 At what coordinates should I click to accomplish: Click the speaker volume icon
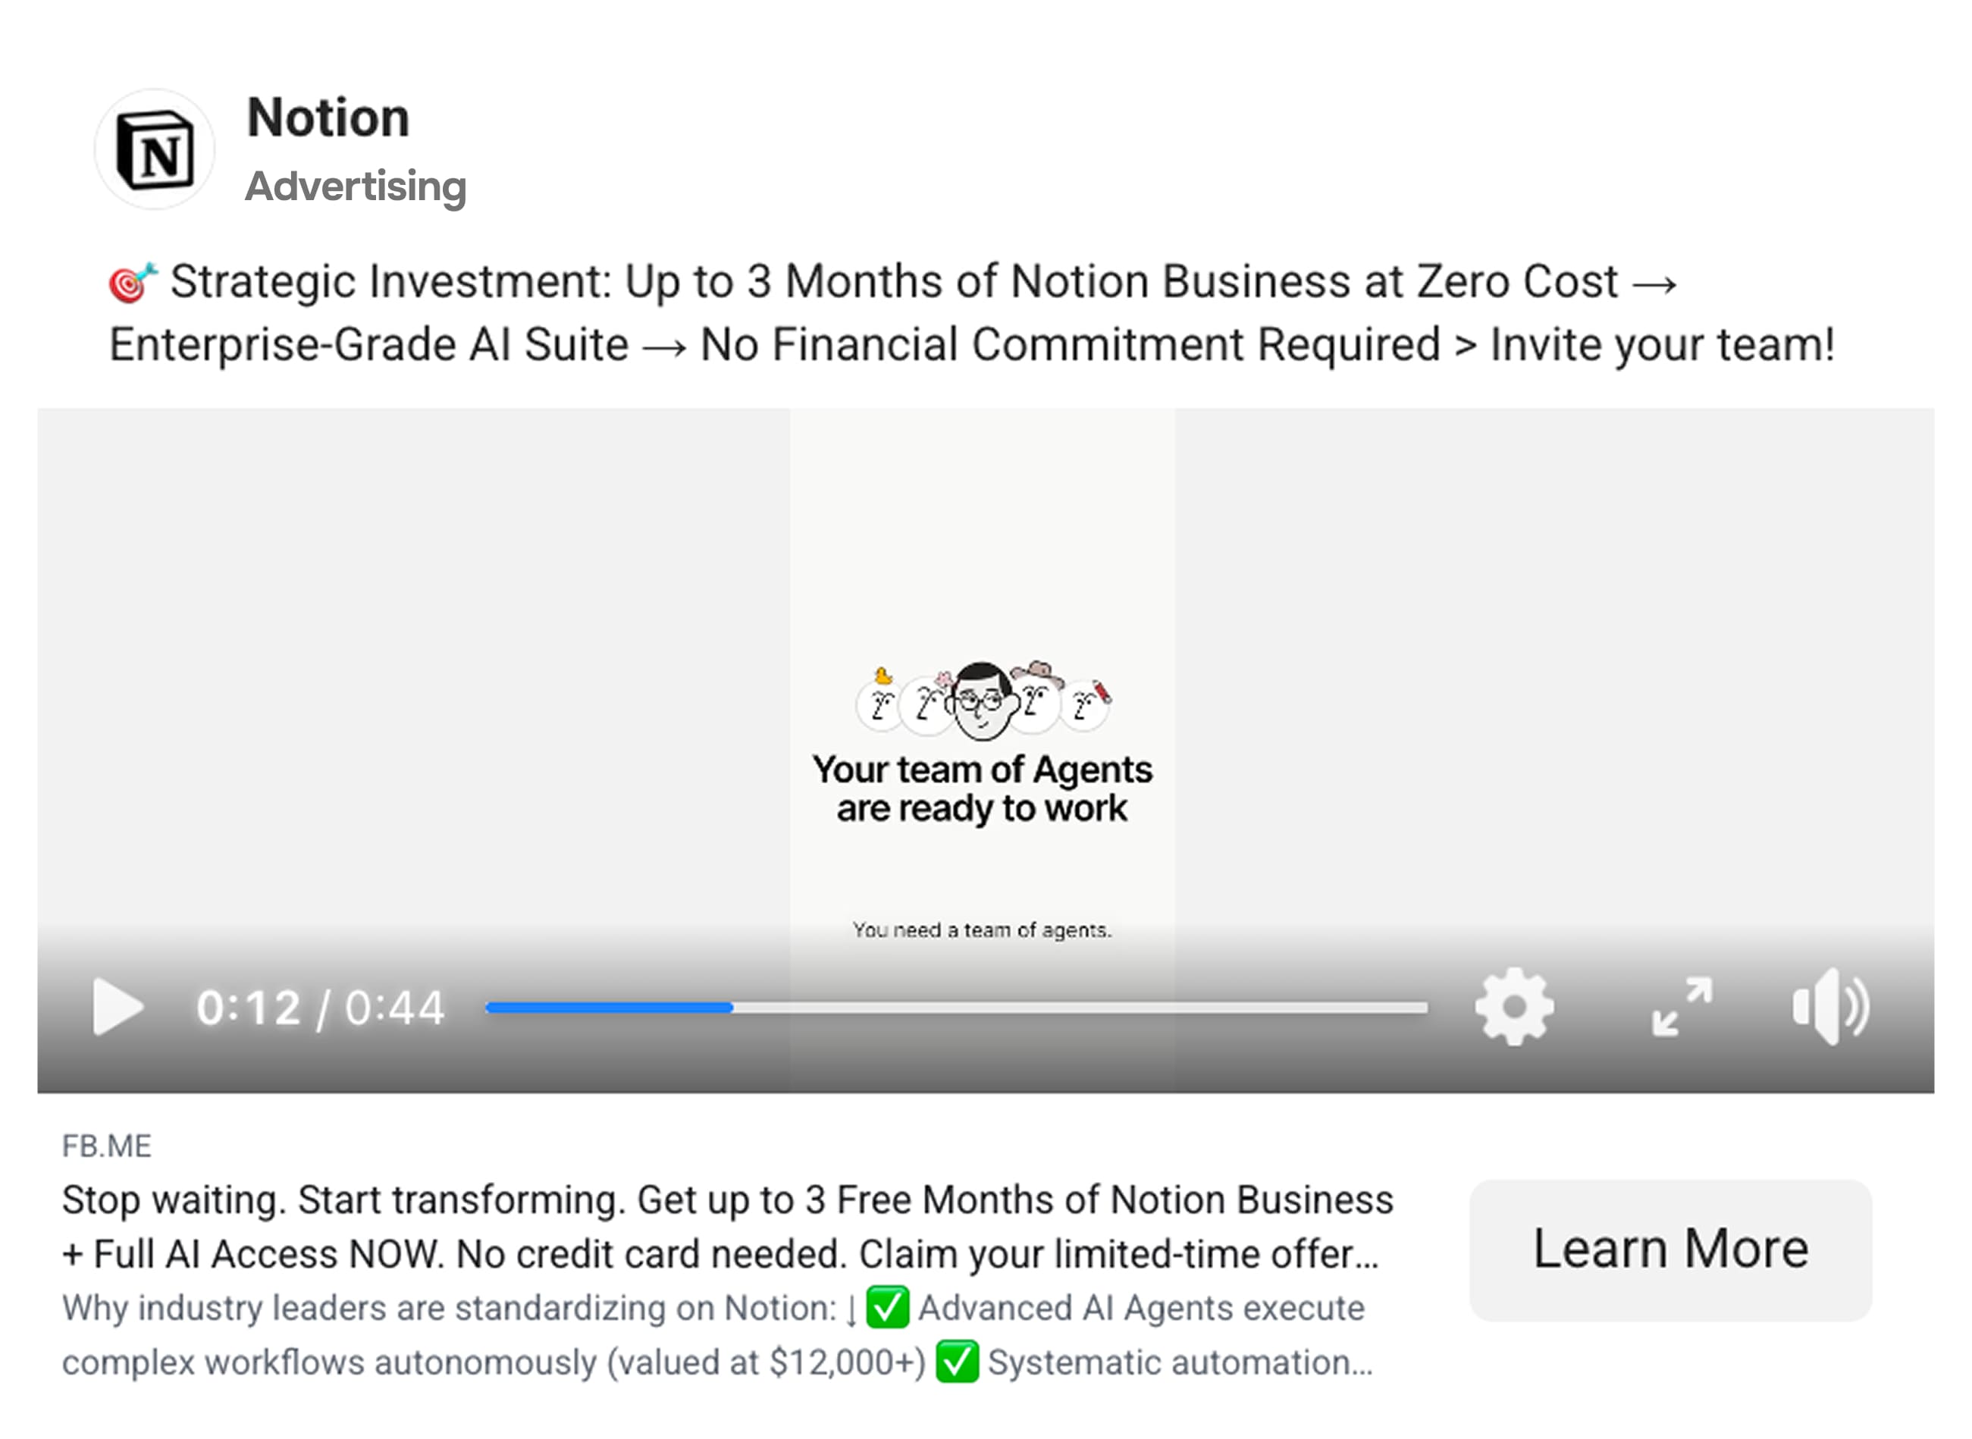1828,1008
